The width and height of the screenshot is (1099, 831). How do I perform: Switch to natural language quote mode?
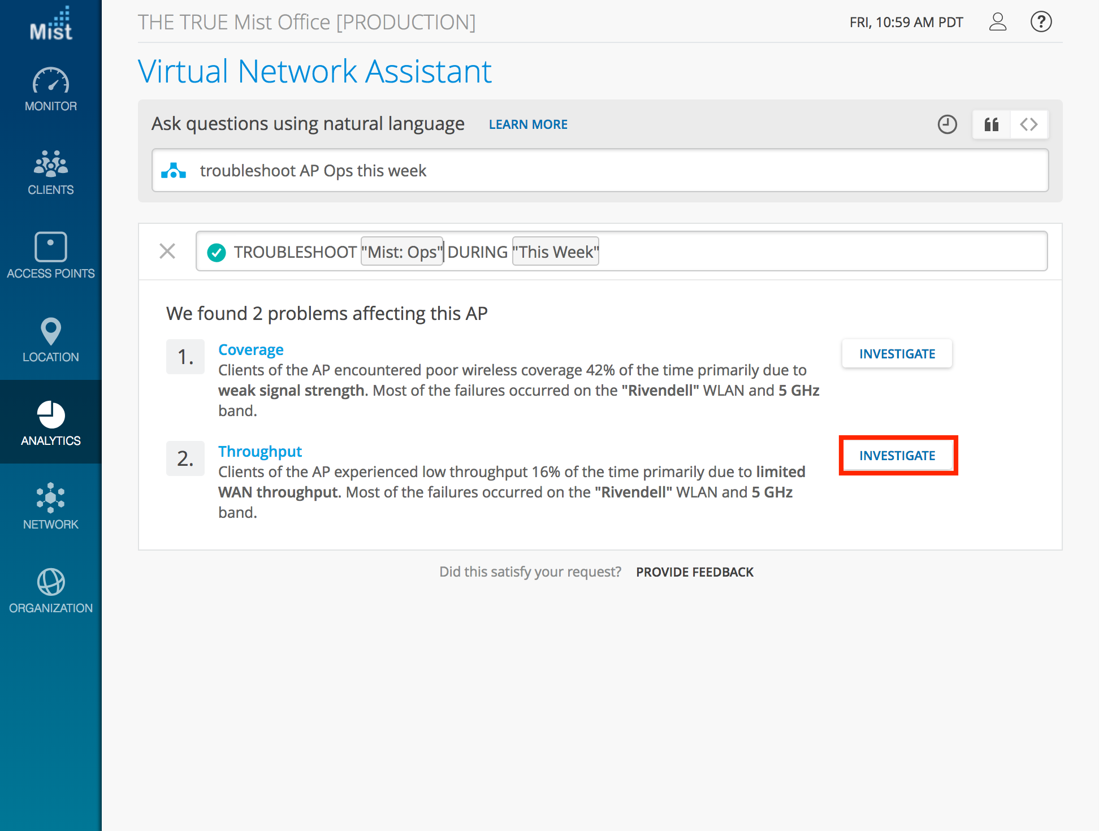point(992,124)
